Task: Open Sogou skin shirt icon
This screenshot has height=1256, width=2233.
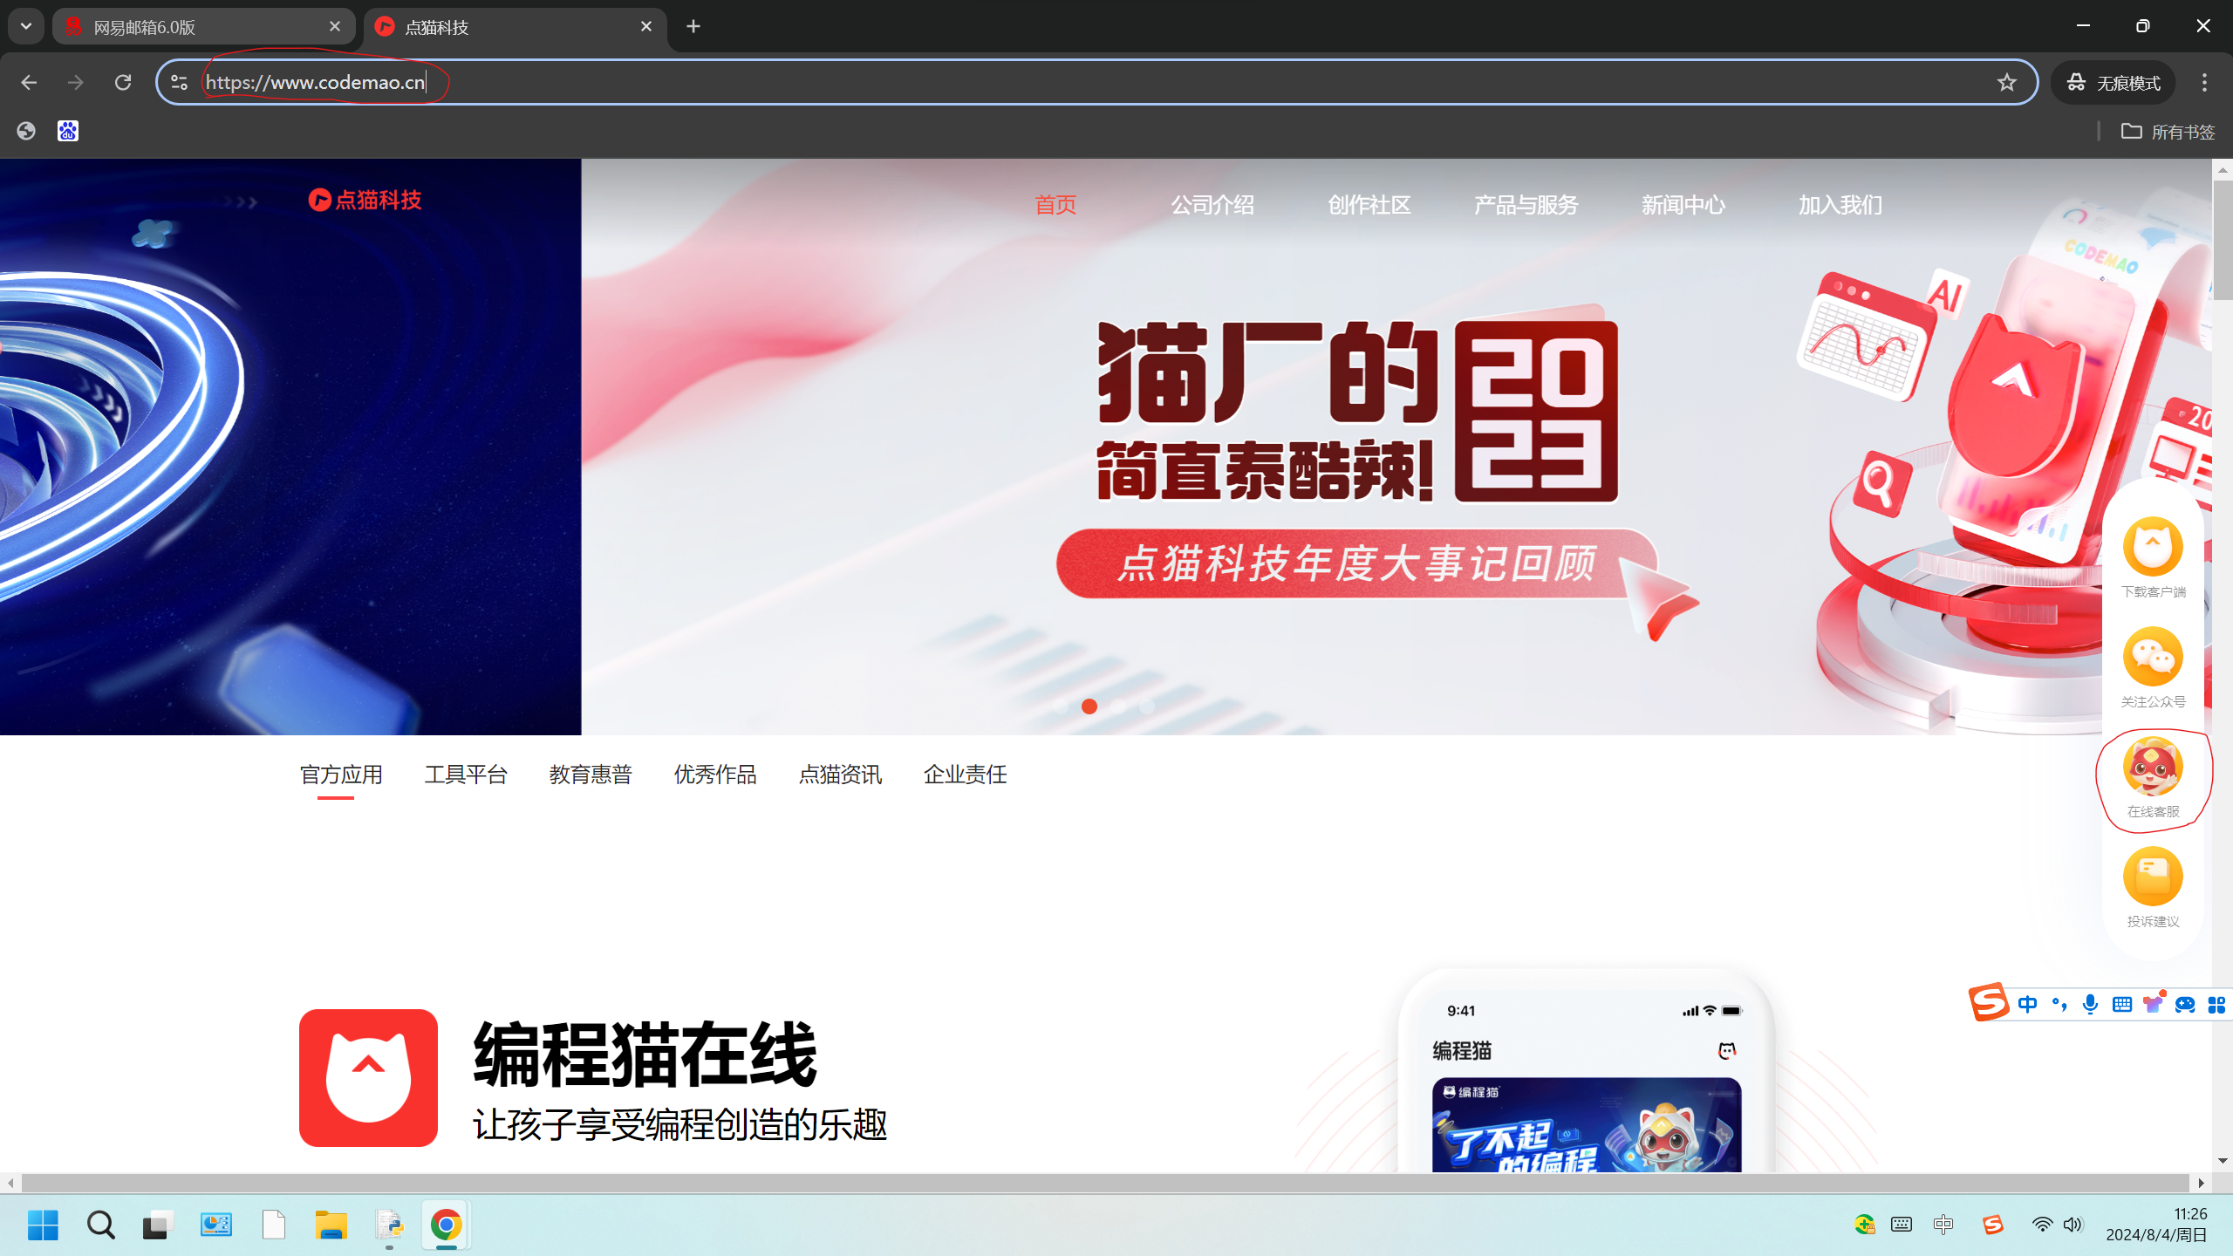Action: [x=2154, y=1004]
